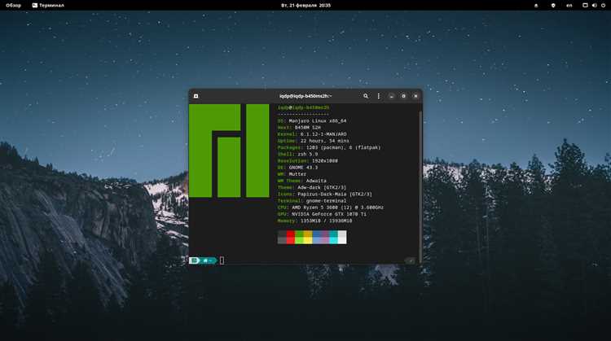The width and height of the screenshot is (611, 341).
Task: Click the 'GNOME 43.3' DE line
Action: click(297, 168)
